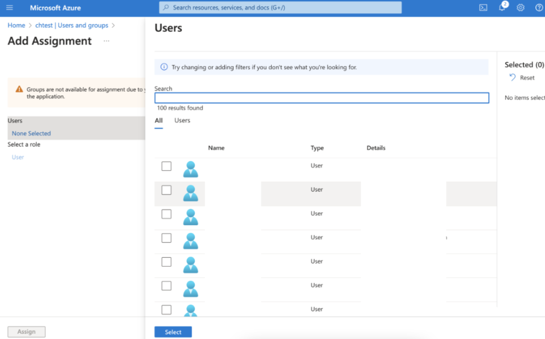
Task: Click the info icon in filter hint banner
Action: pos(163,67)
